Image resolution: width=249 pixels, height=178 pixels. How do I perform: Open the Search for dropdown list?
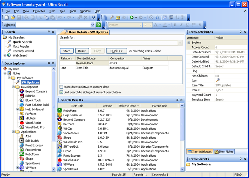(x=180, y=43)
